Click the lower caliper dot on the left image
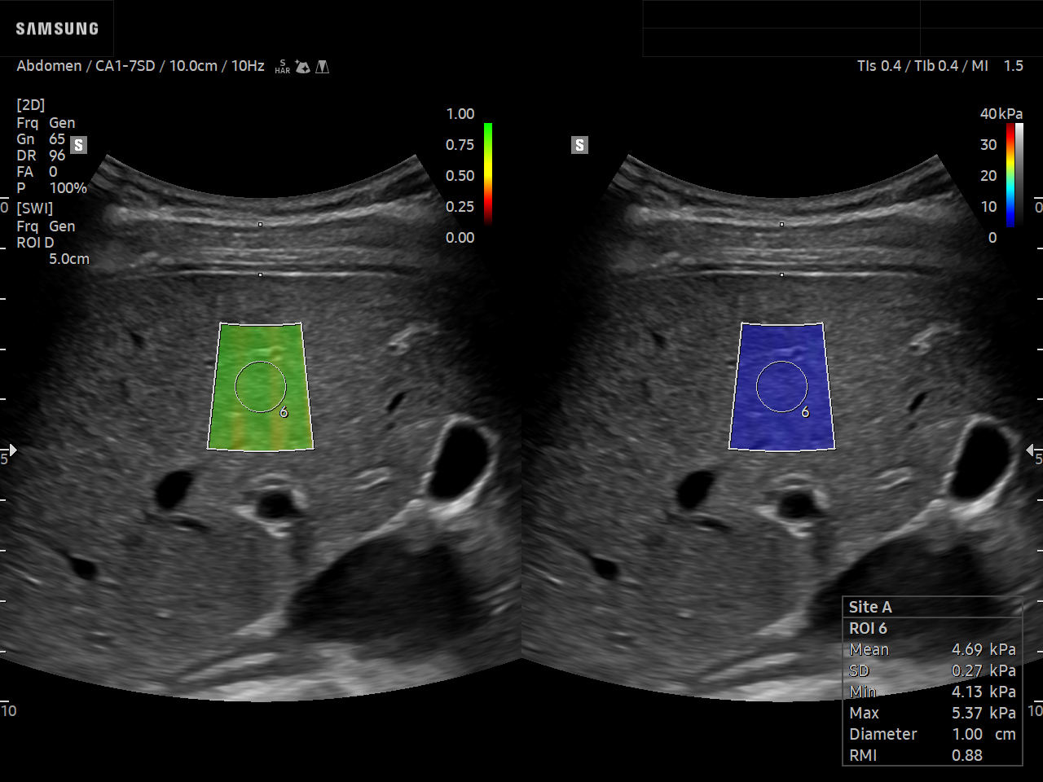1043x782 pixels. pos(260,275)
